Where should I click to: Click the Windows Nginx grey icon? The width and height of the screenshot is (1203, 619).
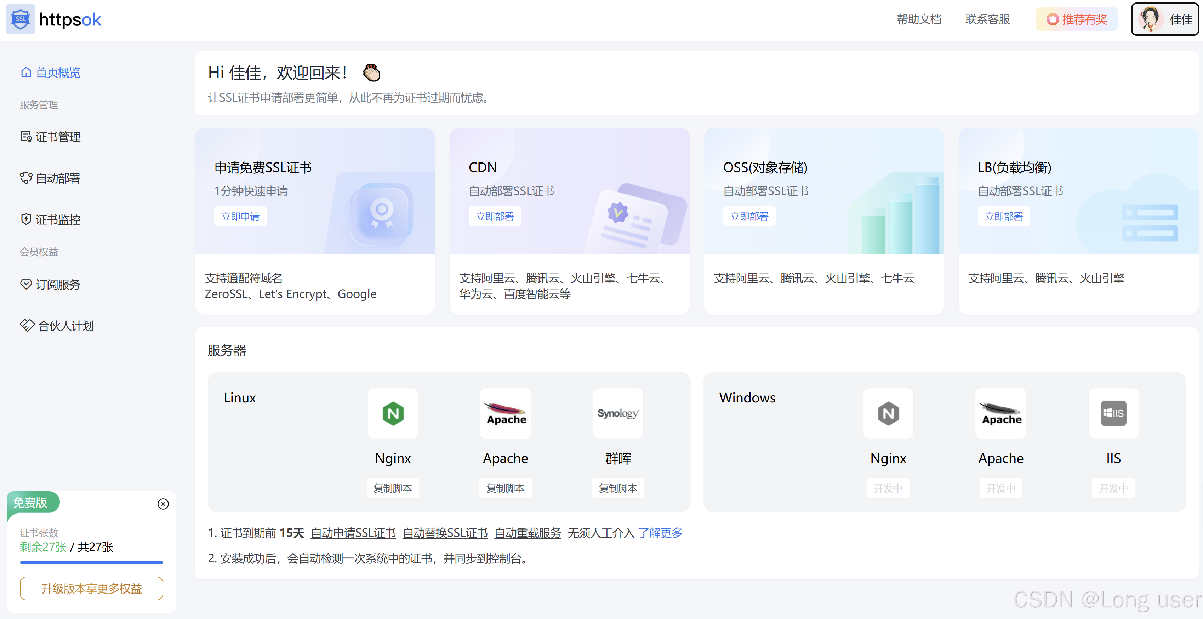888,413
